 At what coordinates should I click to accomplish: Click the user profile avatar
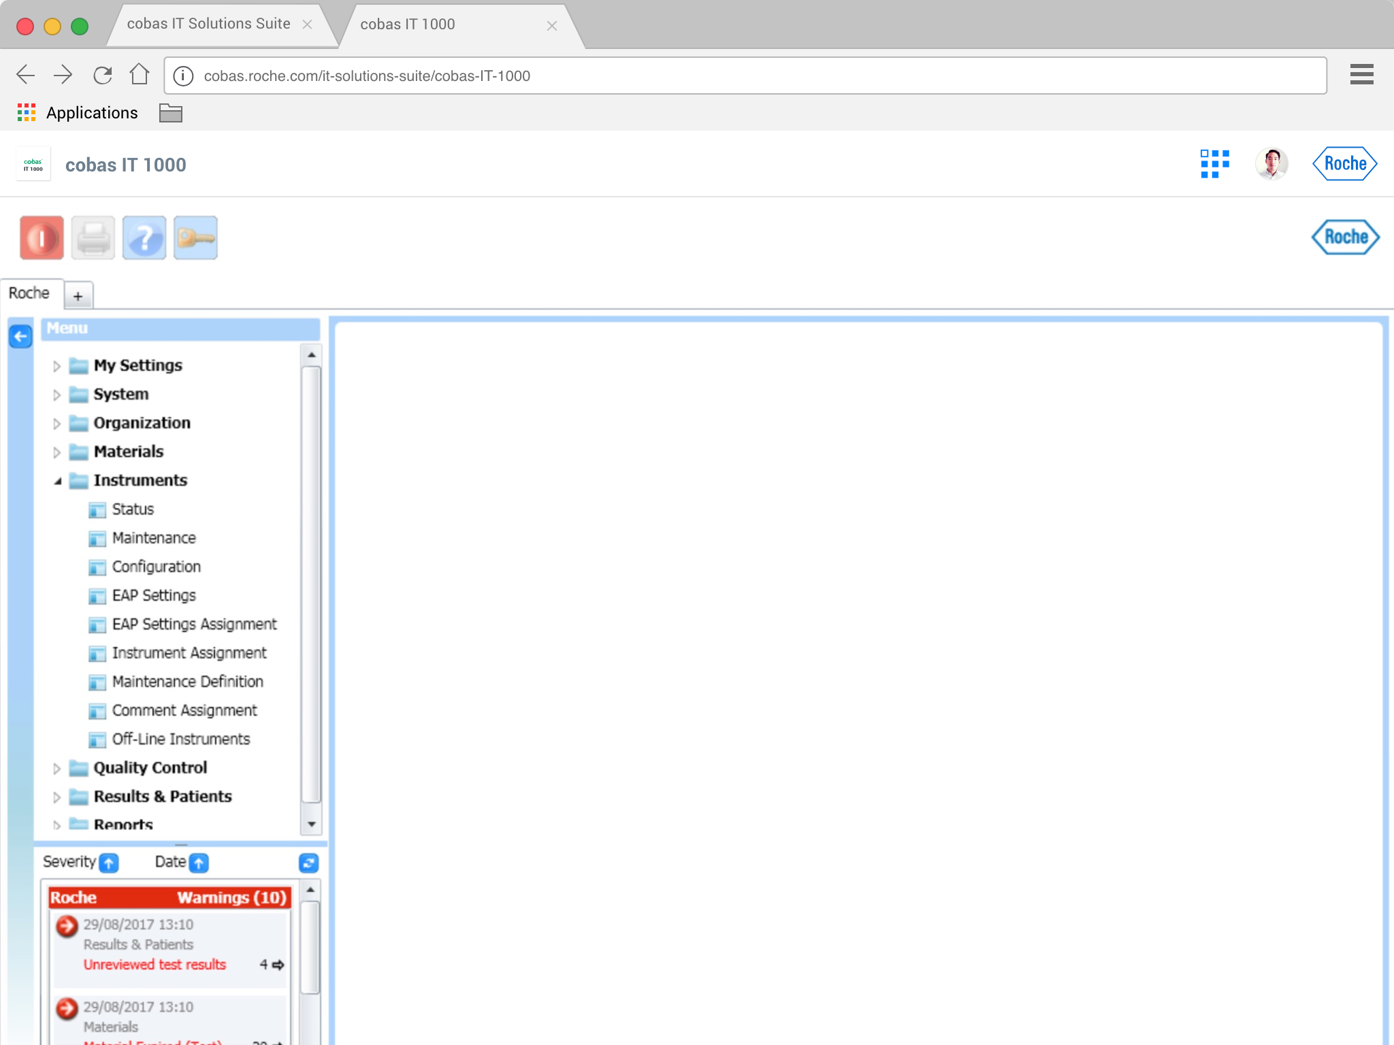pos(1271,164)
